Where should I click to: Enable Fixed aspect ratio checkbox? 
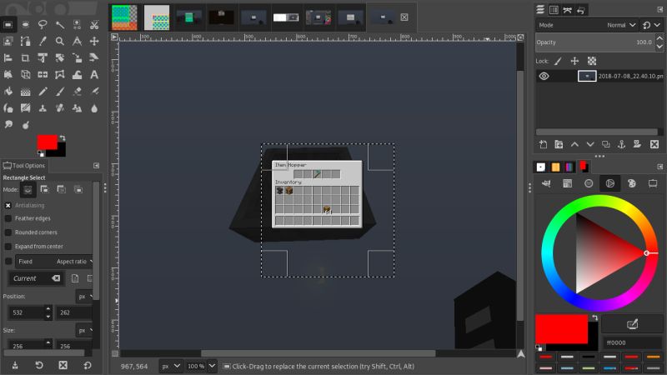coord(8,261)
